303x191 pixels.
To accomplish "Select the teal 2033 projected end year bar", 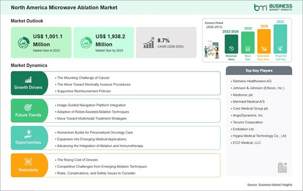I will (x=280, y=39).
